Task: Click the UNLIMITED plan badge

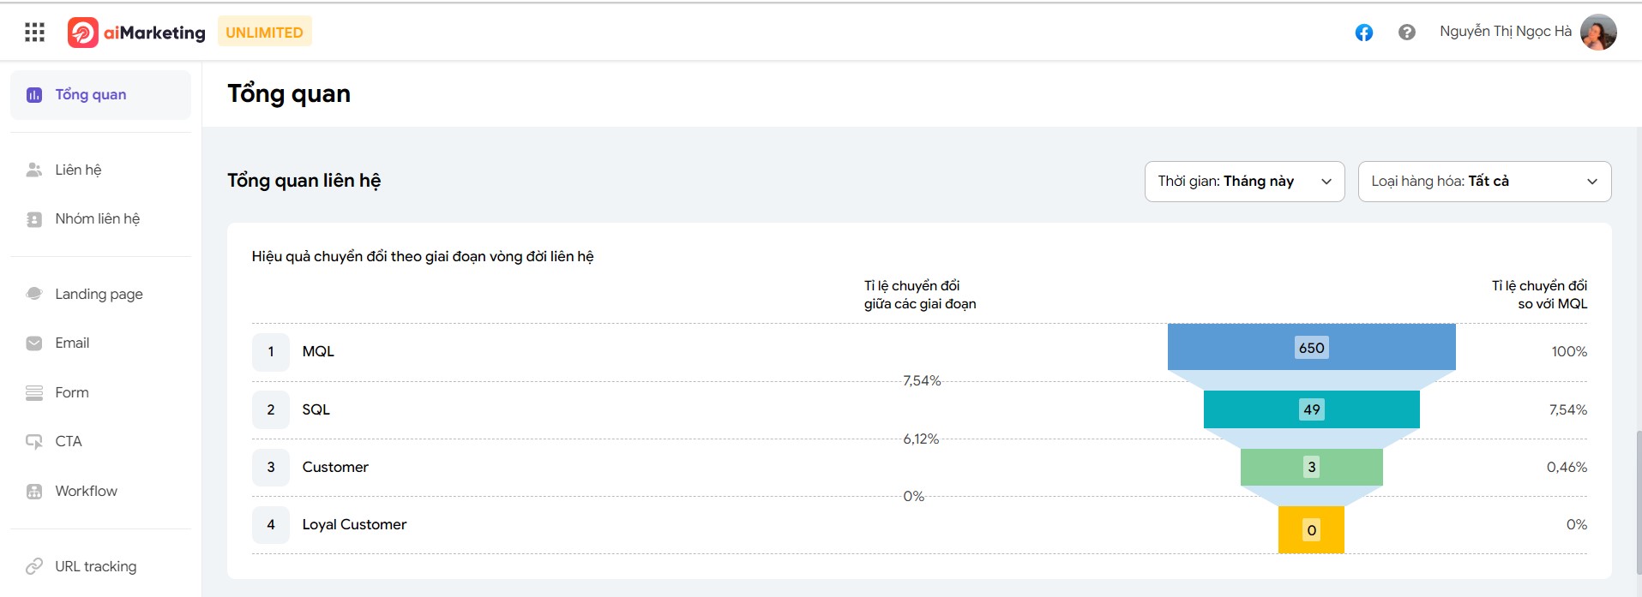Action: click(264, 33)
